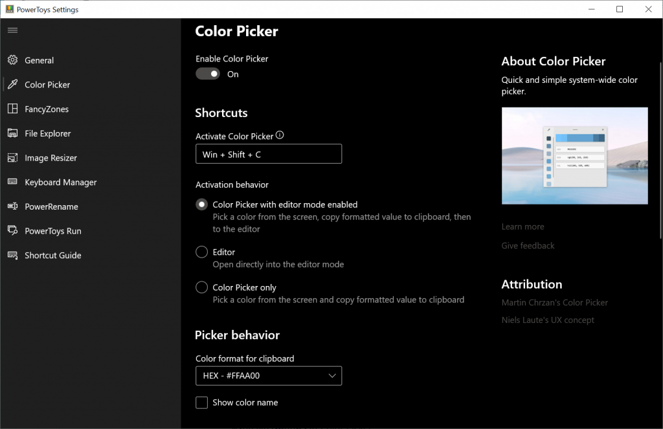Select the Editor activation radio button
This screenshot has height=429, width=663.
coord(202,252)
